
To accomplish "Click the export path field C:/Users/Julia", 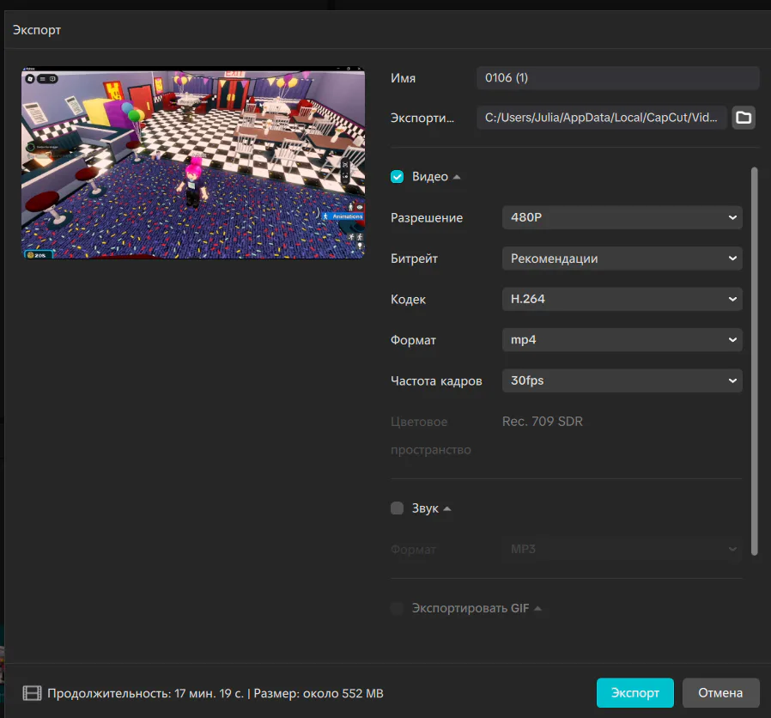I will [601, 118].
